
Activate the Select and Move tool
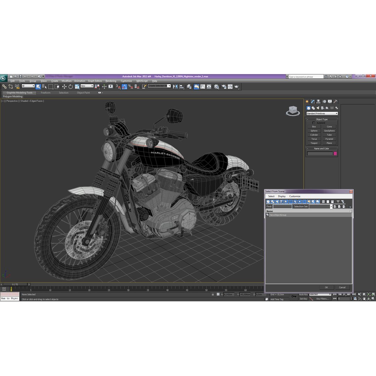tap(64, 87)
